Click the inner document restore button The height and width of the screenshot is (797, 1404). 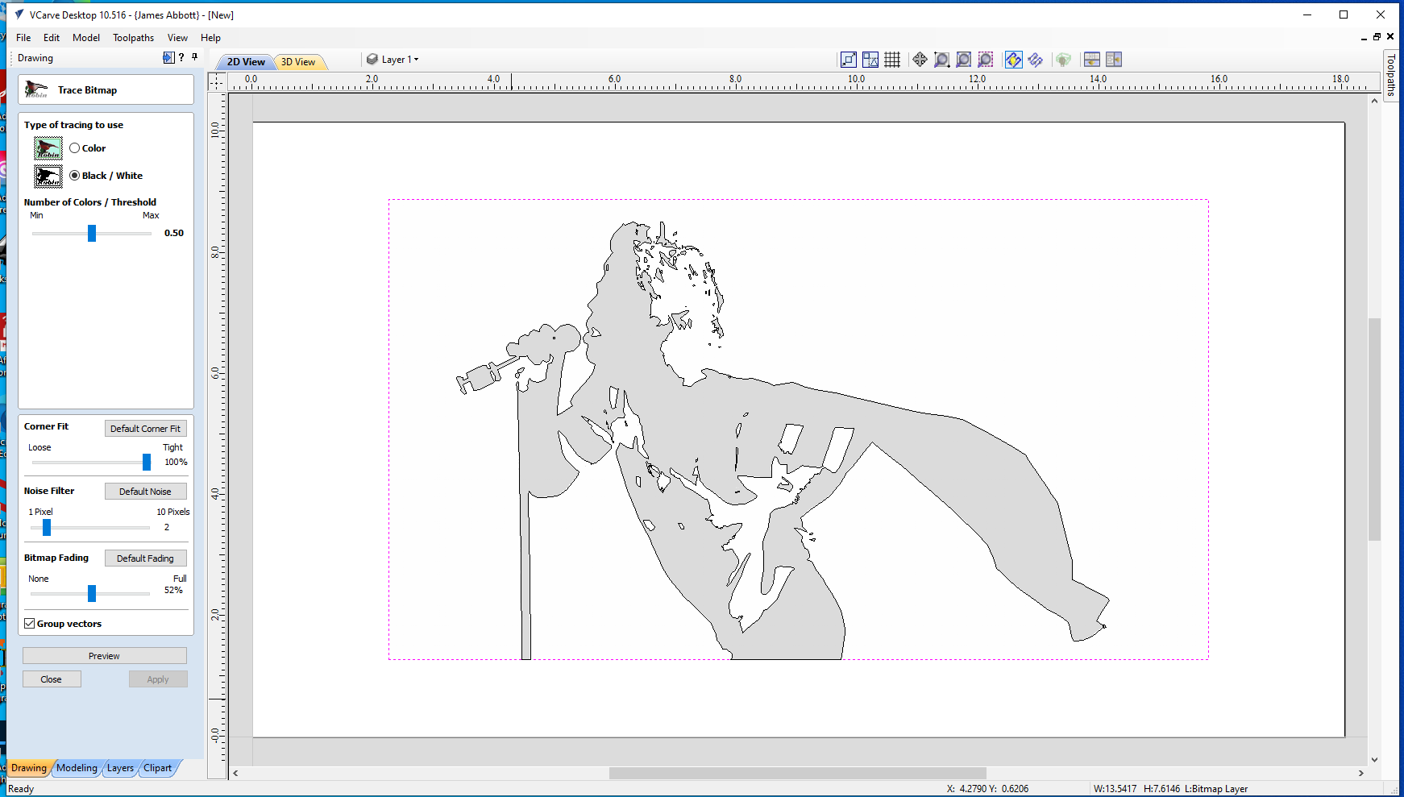coord(1377,37)
